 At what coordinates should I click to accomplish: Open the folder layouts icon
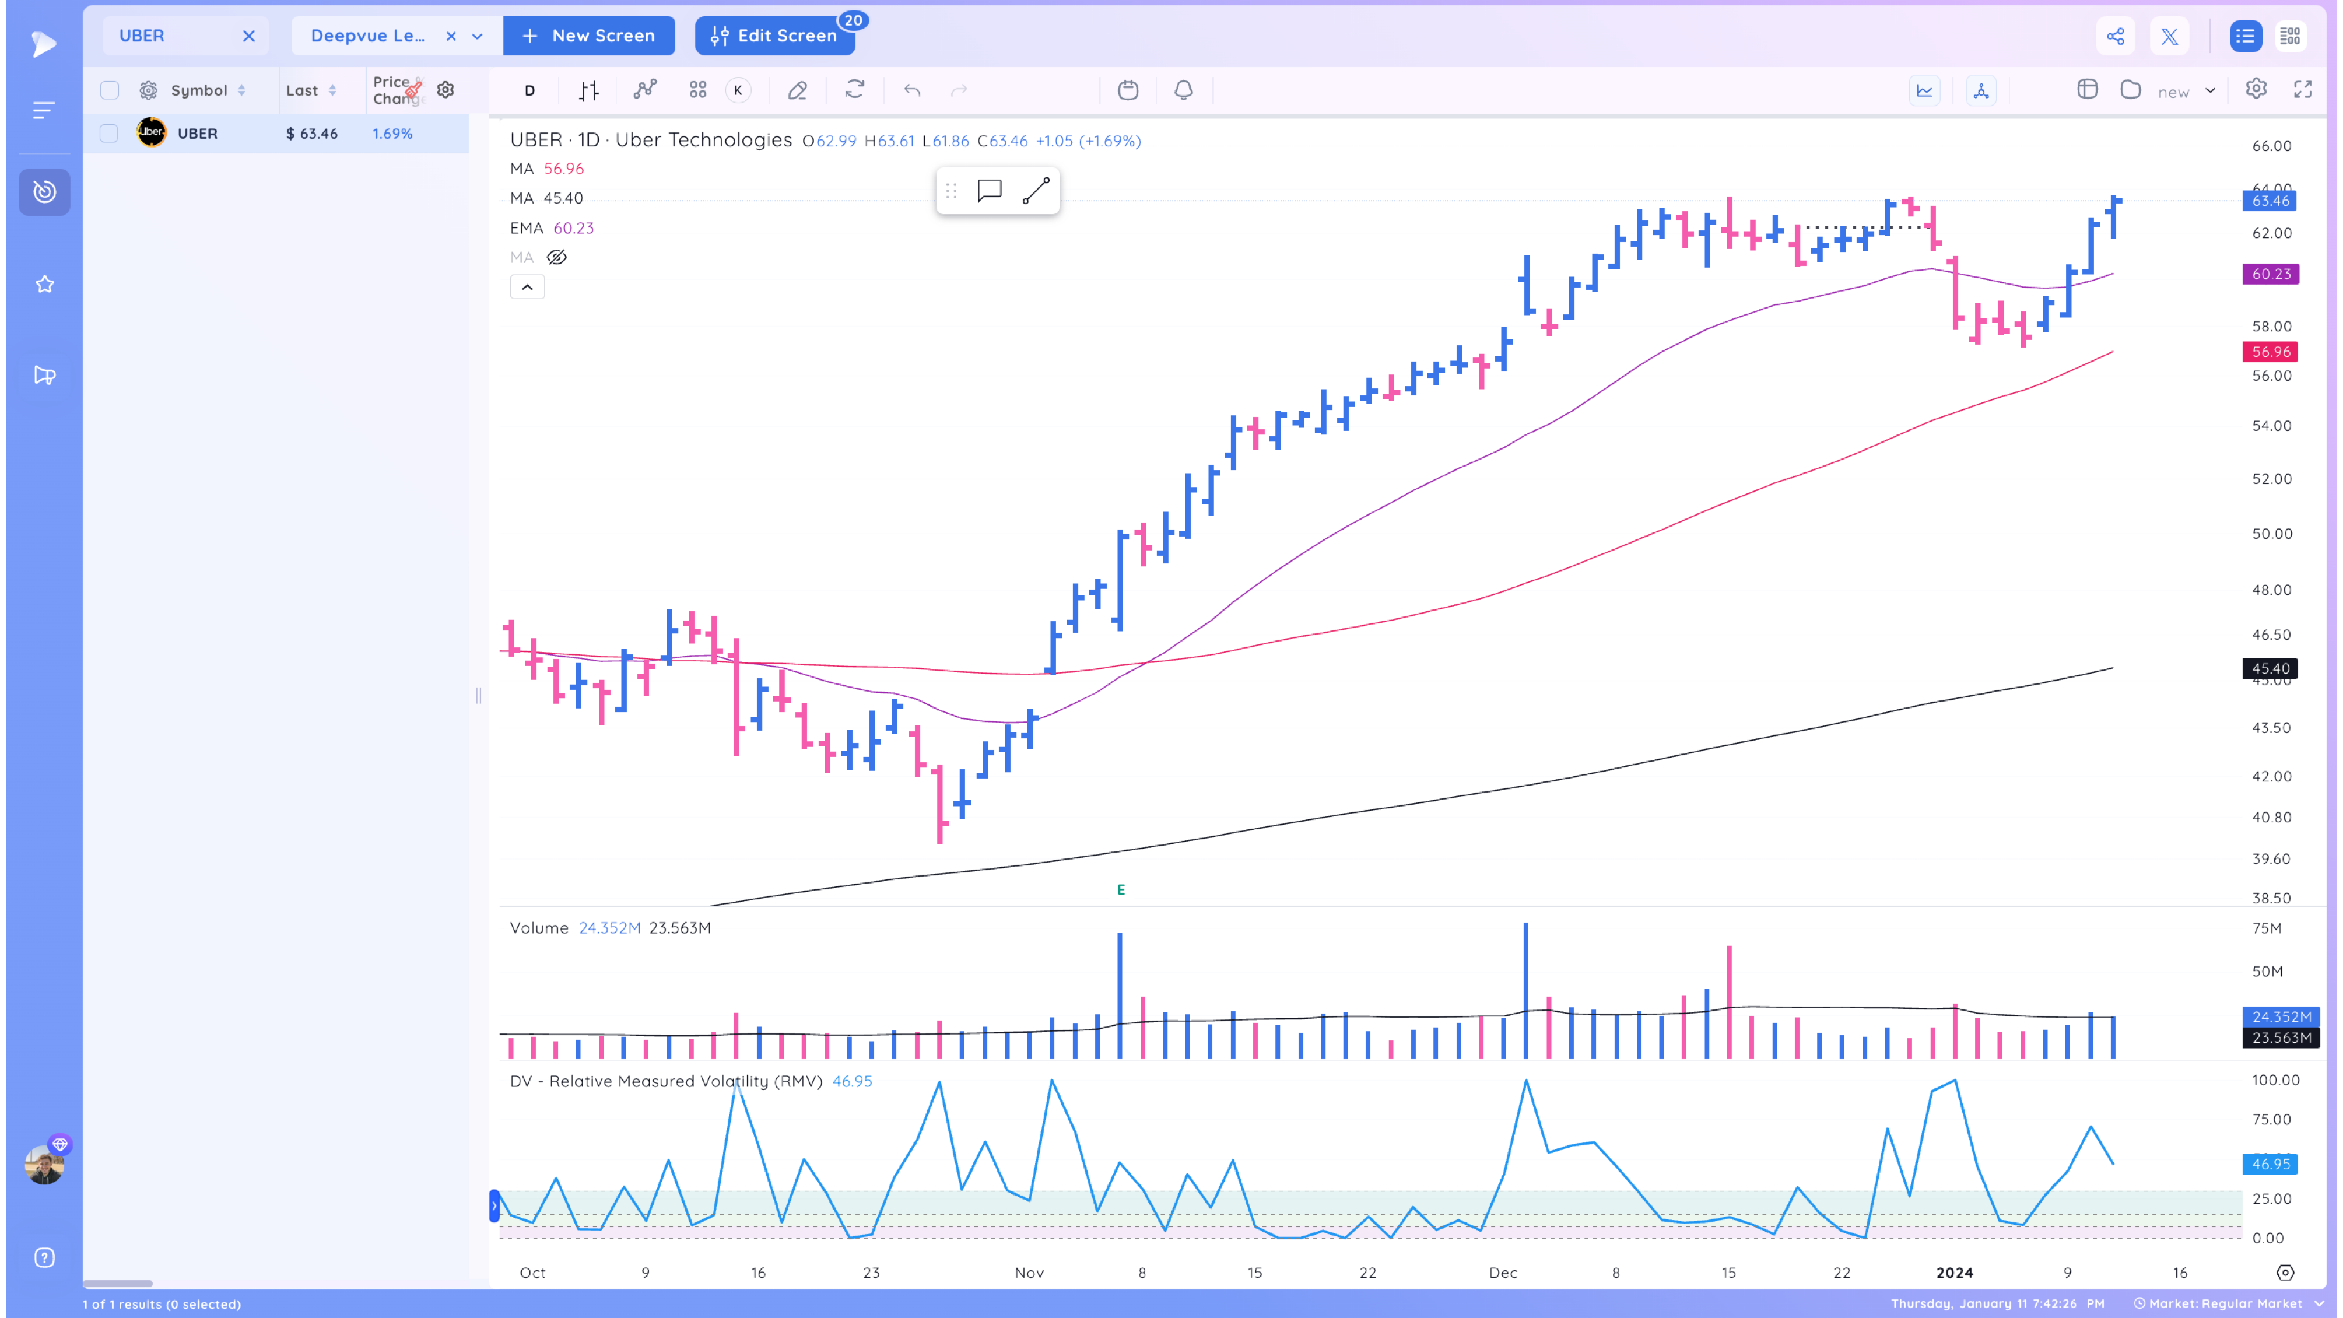click(2130, 89)
